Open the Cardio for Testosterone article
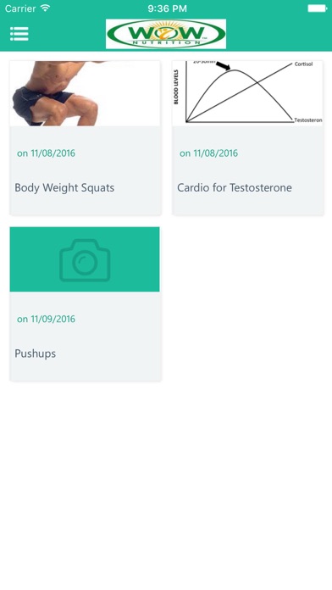 [x=235, y=187]
